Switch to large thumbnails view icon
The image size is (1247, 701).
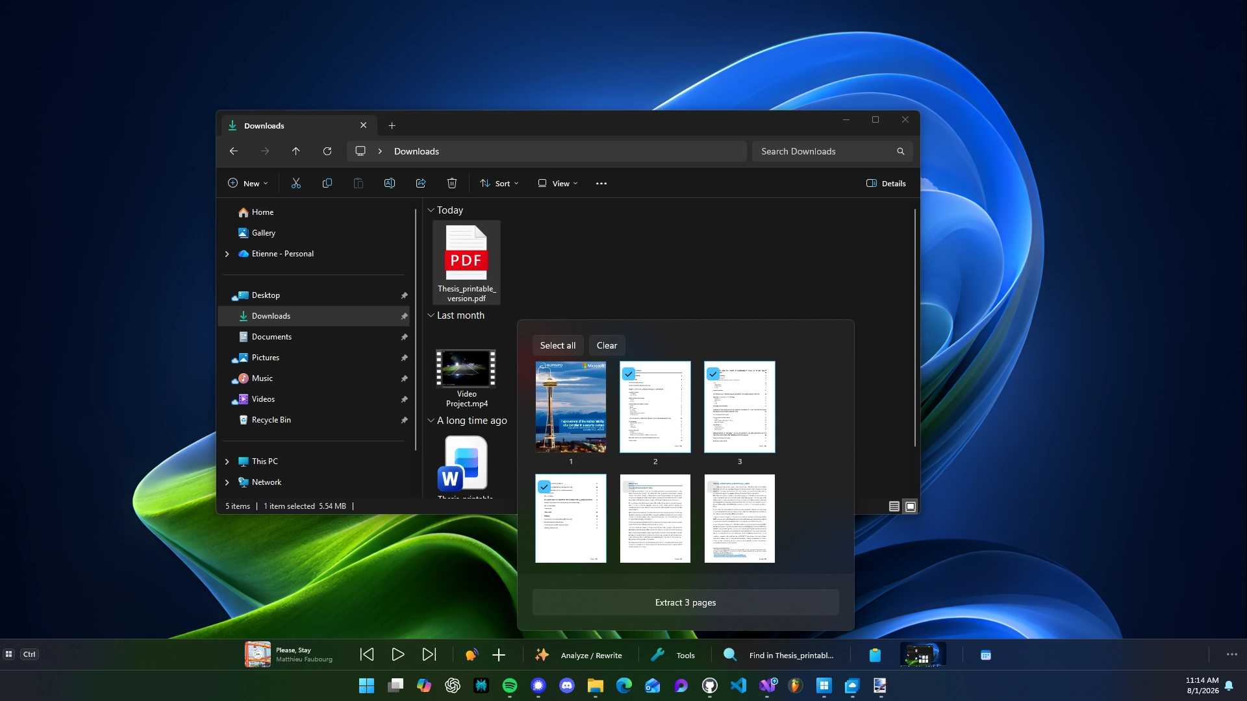point(911,506)
